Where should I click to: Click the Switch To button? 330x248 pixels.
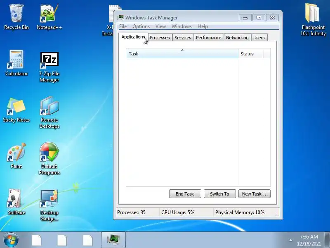tap(220, 194)
